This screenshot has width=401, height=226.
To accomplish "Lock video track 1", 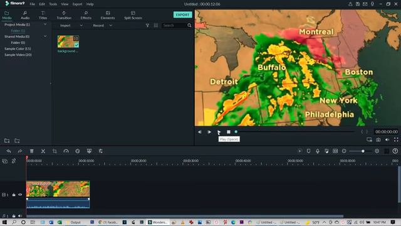I will click(14, 195).
